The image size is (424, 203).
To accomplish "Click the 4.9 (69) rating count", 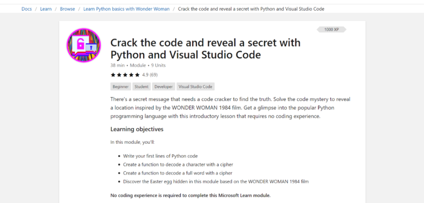I will [x=150, y=75].
